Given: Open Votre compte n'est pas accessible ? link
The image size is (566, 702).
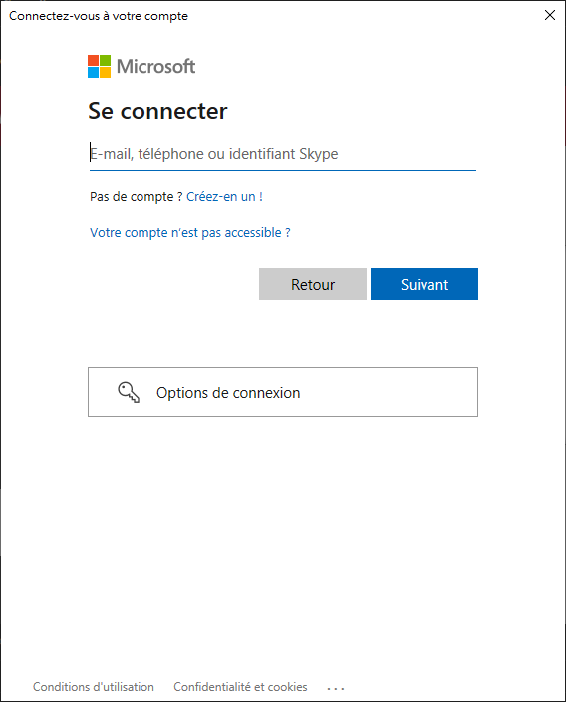Looking at the screenshot, I should tap(190, 232).
